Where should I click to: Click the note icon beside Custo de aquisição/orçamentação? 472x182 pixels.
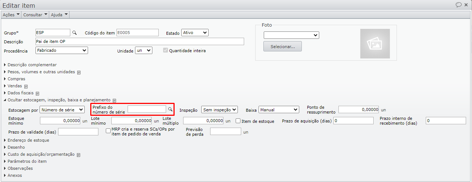click(x=78, y=155)
